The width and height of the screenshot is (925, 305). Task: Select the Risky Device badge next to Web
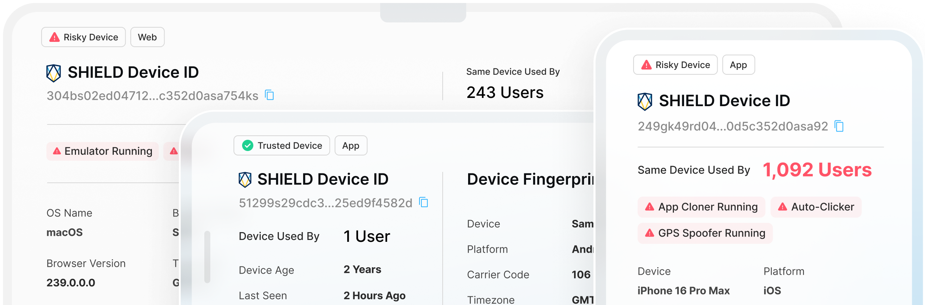tap(83, 37)
